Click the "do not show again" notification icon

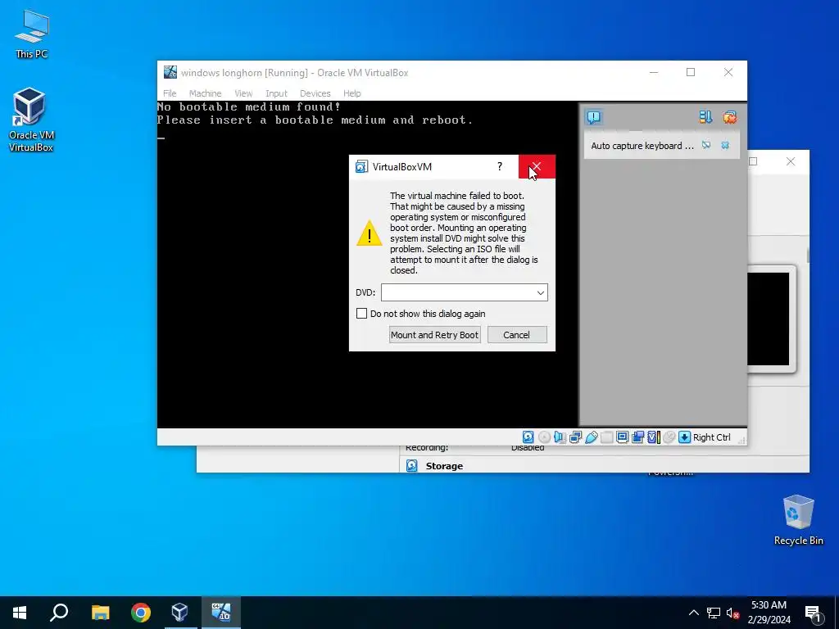706,145
